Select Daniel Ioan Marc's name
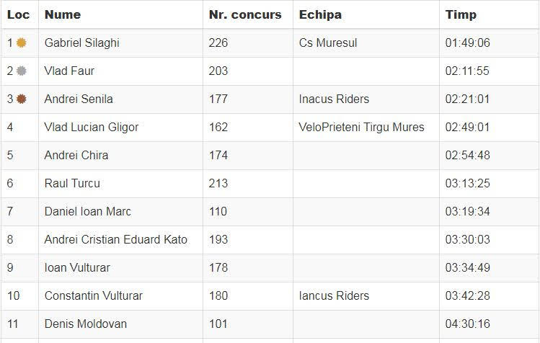The height and width of the screenshot is (343, 540). pyautogui.click(x=87, y=211)
